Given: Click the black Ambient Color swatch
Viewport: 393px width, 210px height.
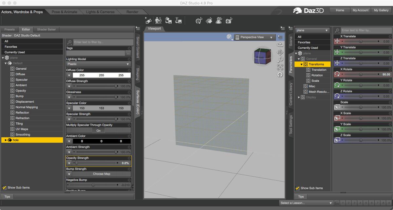Looking at the screenshot, I should pyautogui.click(x=102, y=141).
